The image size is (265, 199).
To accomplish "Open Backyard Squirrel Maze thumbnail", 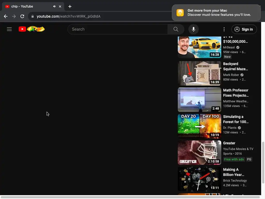I will point(200,73).
